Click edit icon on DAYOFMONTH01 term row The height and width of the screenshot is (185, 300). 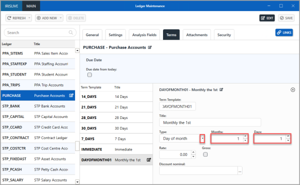tap(149, 159)
